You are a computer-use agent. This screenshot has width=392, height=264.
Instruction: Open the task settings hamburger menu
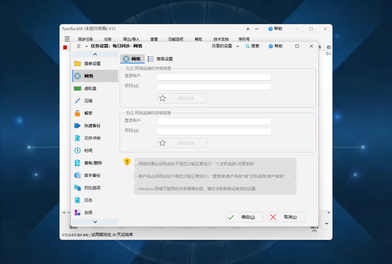coord(78,46)
